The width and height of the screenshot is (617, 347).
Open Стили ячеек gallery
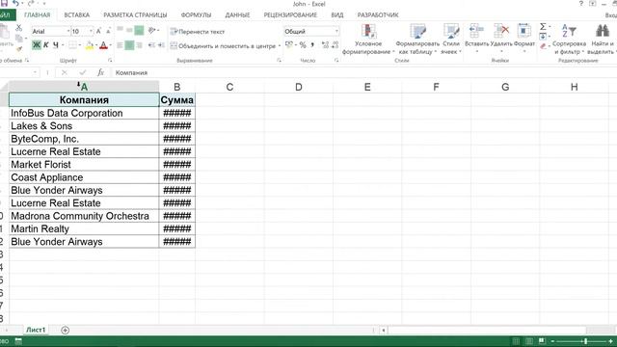coord(451,40)
